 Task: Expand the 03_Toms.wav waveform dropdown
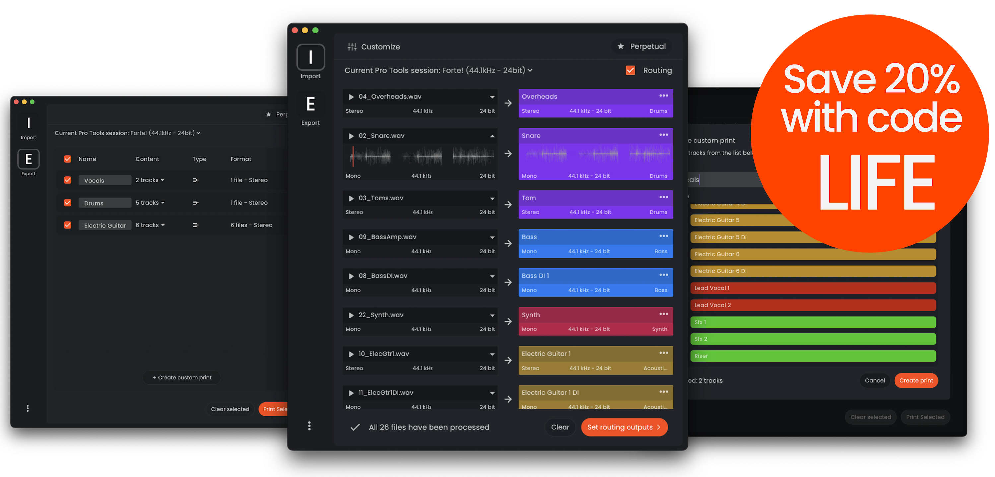point(492,198)
